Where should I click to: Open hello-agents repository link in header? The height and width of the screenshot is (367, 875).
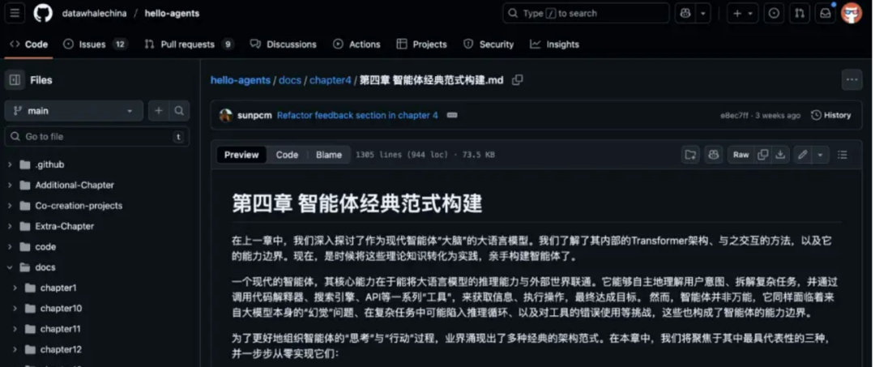(172, 14)
